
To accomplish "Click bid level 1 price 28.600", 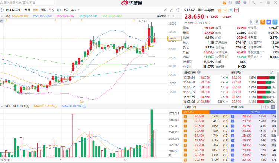I will [199, 116].
